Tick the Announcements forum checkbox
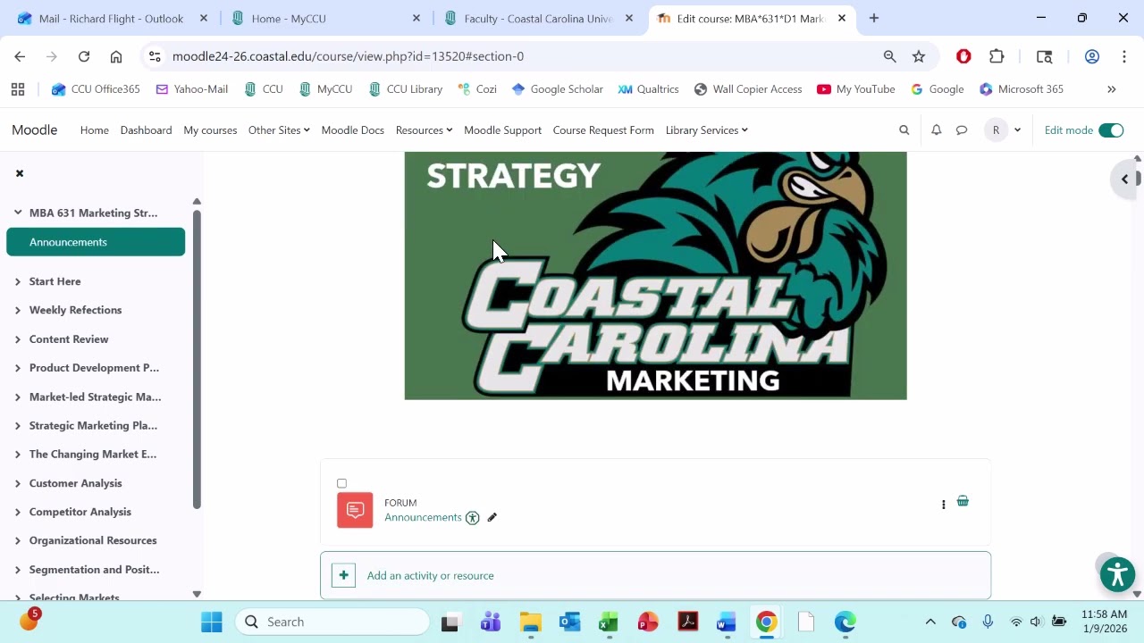Screen dimensions: 1144x643 tap(341, 483)
